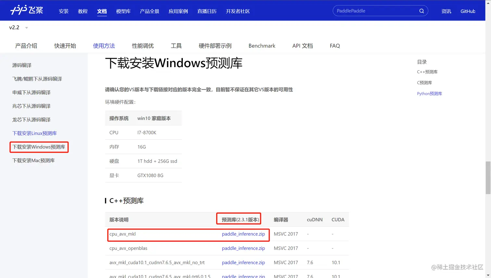The width and height of the screenshot is (491, 278).
Task: Click the 1T hdd + 256G ssd value
Action: tap(157, 161)
